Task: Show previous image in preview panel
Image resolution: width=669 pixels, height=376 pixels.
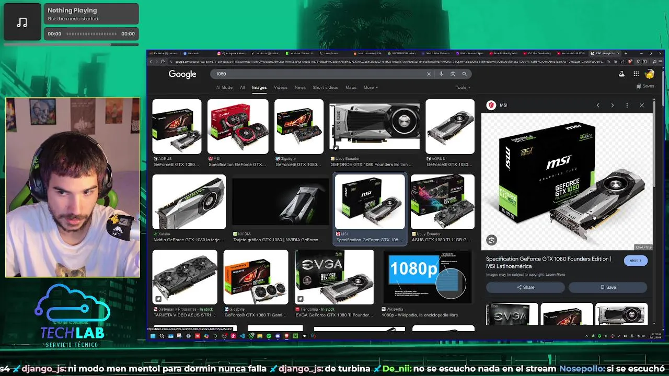Action: coord(598,105)
